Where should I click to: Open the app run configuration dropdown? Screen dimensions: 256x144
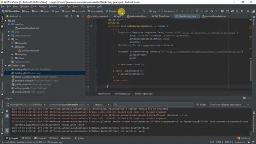point(154,11)
